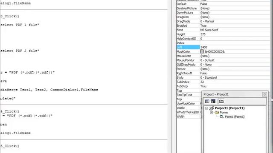Select the Picture property name
273x153 pixels.
(181, 69)
